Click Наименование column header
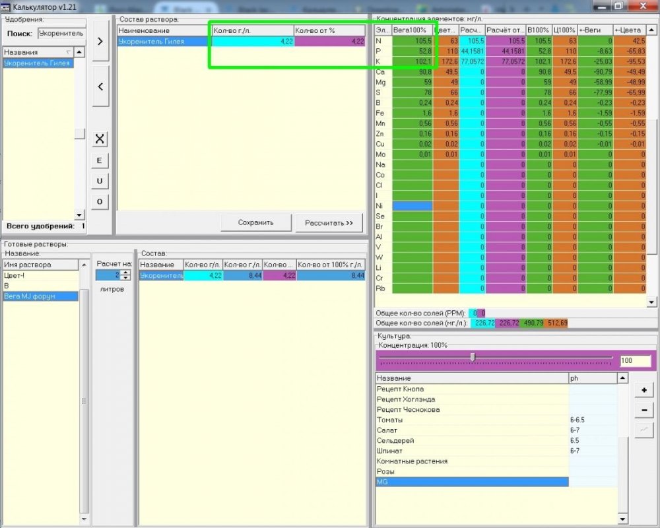 pos(164,30)
